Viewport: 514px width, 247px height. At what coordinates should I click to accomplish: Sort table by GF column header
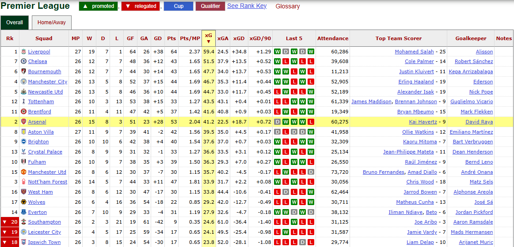pos(130,38)
